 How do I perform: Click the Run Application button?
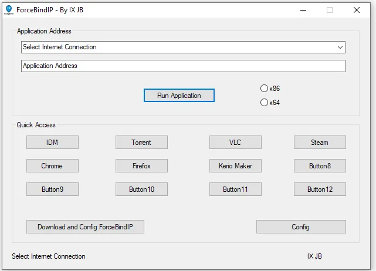tap(179, 96)
